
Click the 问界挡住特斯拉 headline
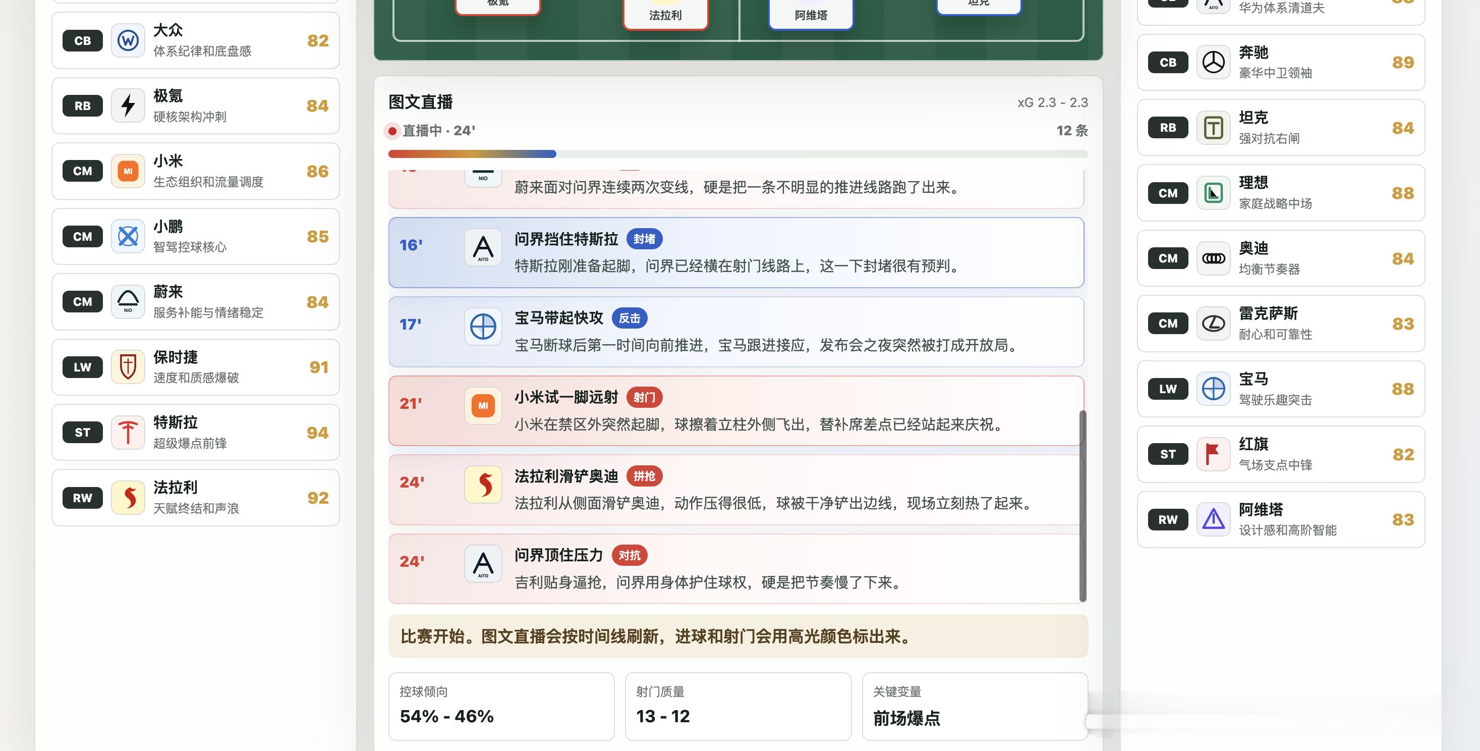[566, 239]
